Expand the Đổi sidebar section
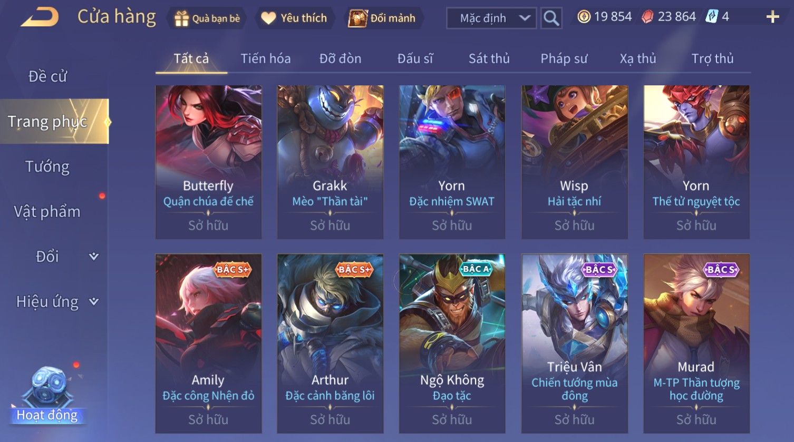This screenshot has width=794, height=442. 54,257
